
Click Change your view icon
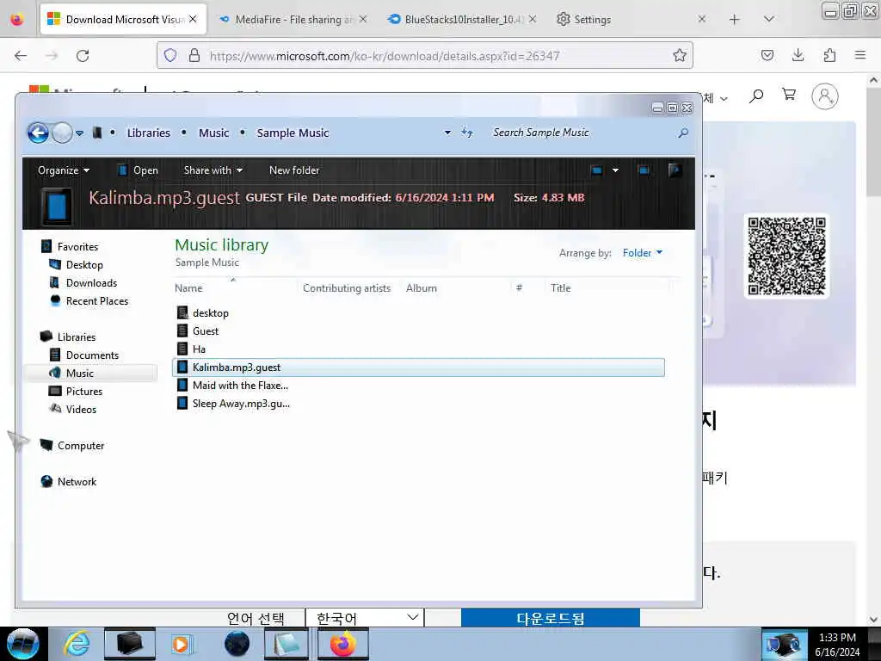tap(597, 170)
